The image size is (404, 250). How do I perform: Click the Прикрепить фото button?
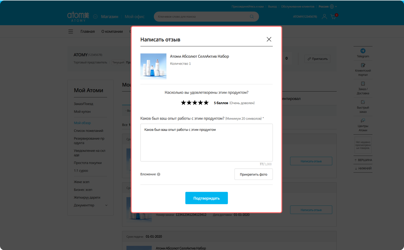point(253,174)
